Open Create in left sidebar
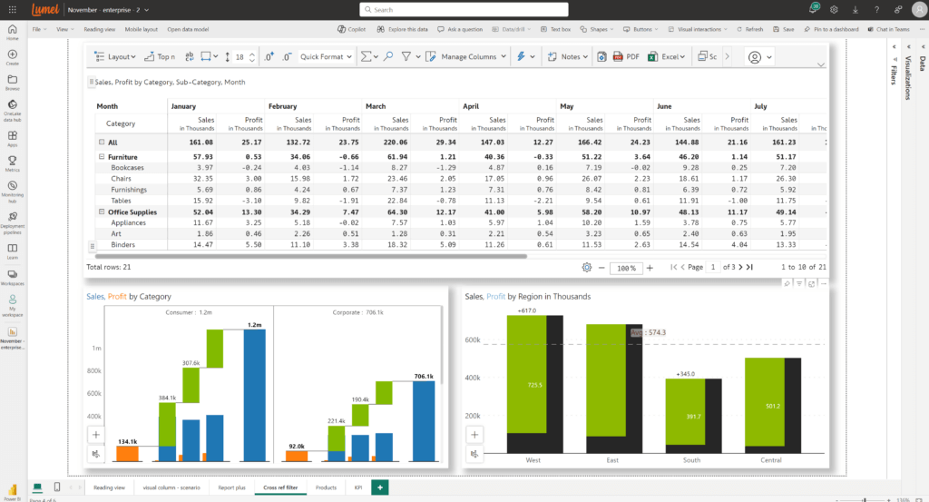Viewport: 929px width, 502px height. (13, 57)
